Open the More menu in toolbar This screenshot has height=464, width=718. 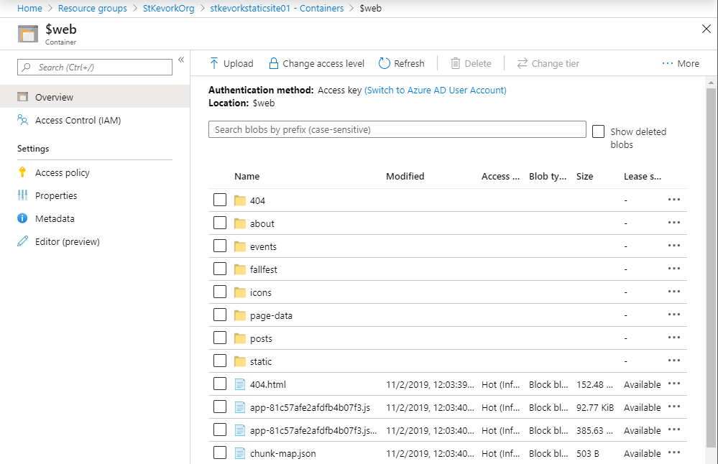[680, 63]
